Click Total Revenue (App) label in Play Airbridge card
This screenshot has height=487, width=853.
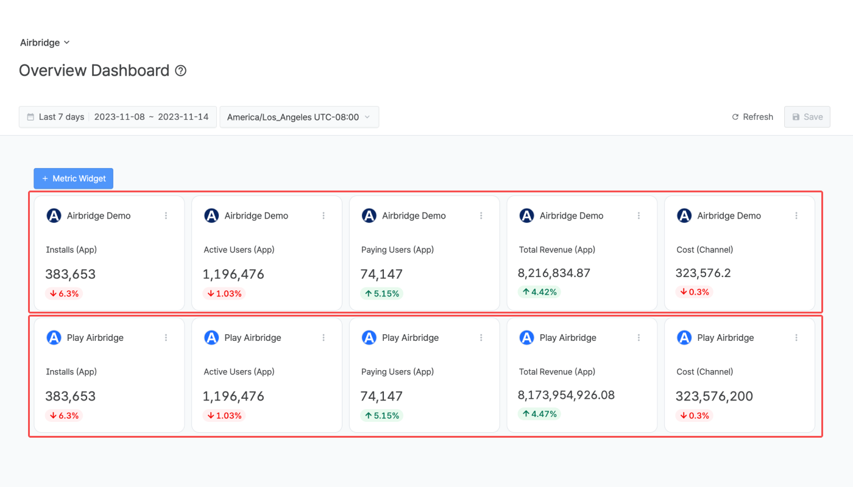tap(557, 371)
